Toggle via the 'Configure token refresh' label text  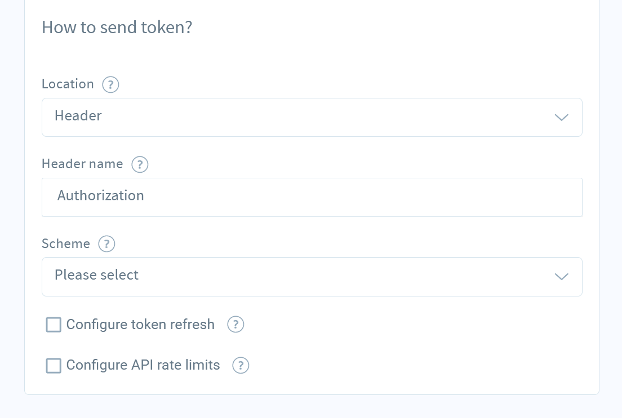[x=140, y=325]
